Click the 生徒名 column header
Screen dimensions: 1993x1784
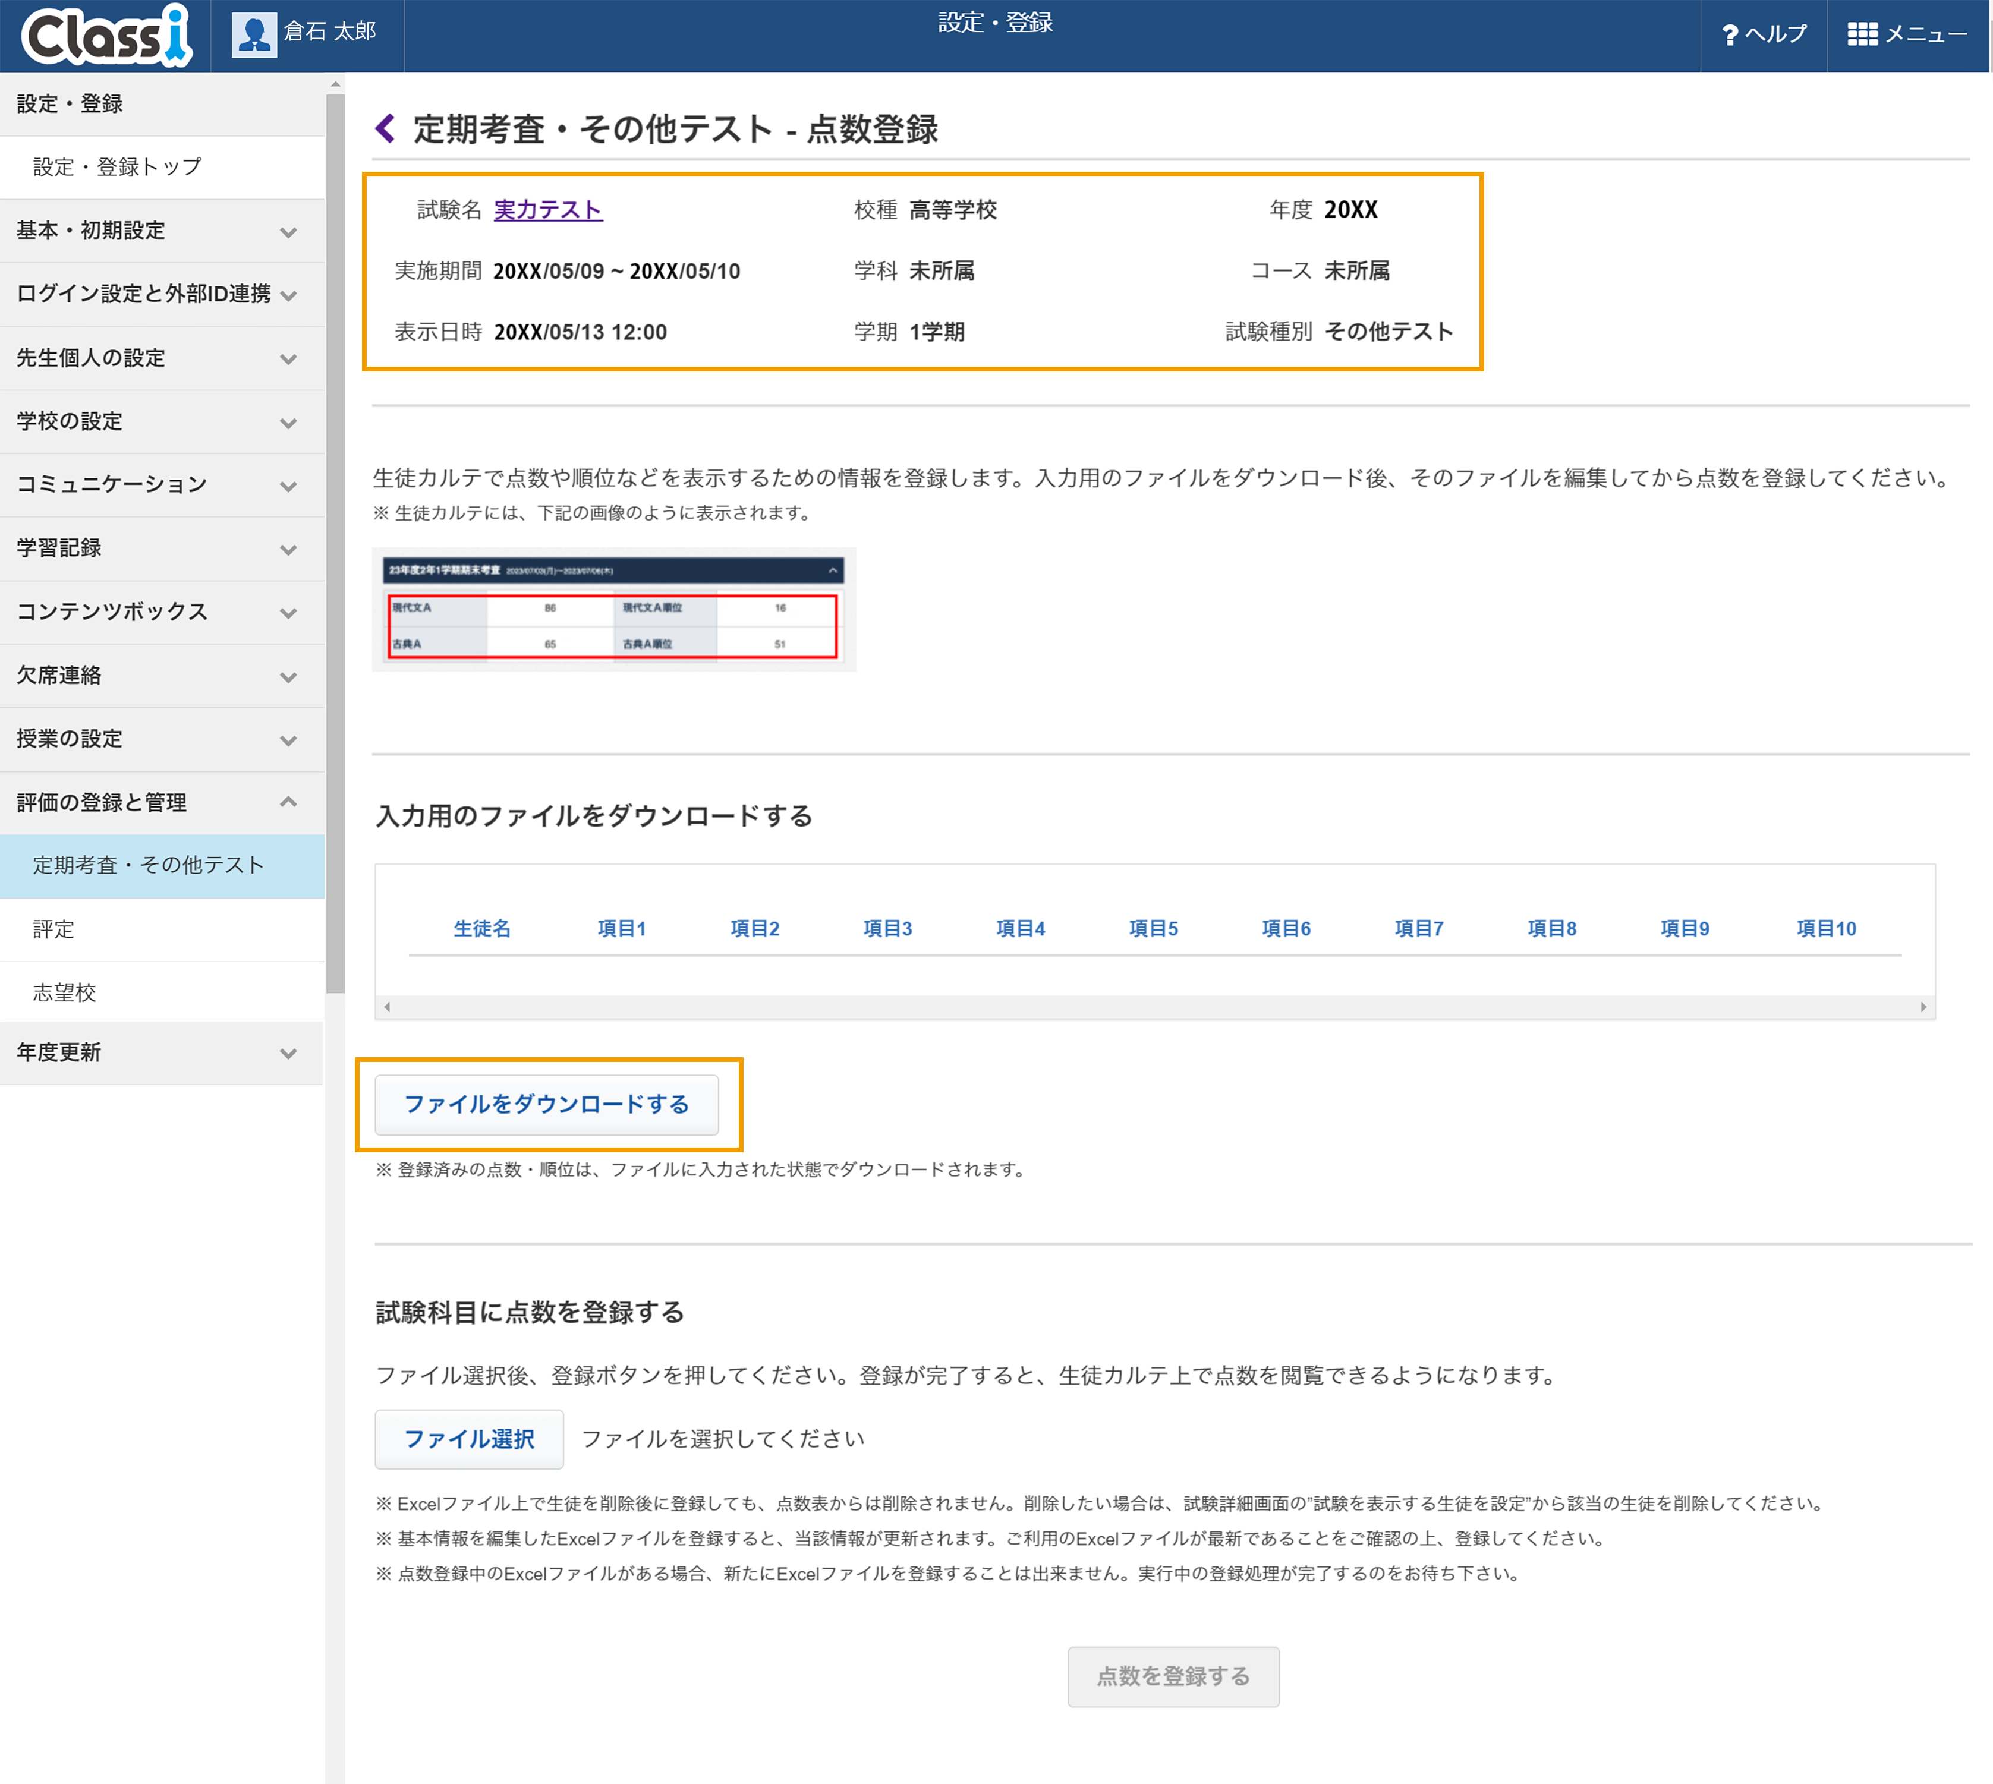[x=481, y=928]
